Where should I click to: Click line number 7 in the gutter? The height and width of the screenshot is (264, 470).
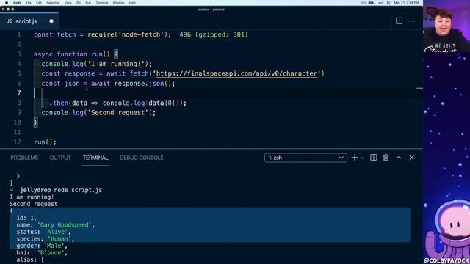click(19, 93)
